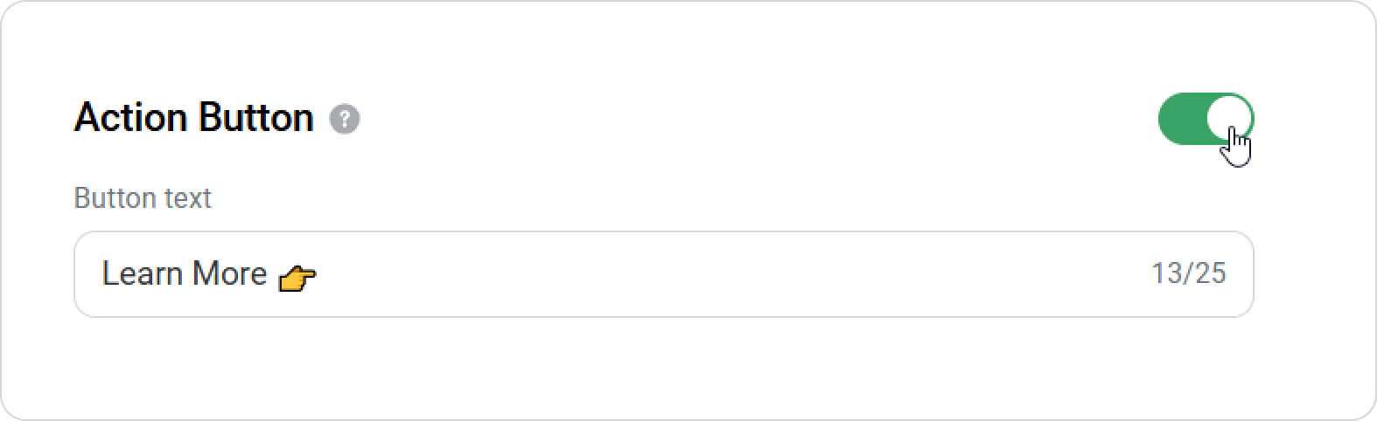Click the help question mark icon
The width and height of the screenshot is (1377, 421).
click(345, 119)
